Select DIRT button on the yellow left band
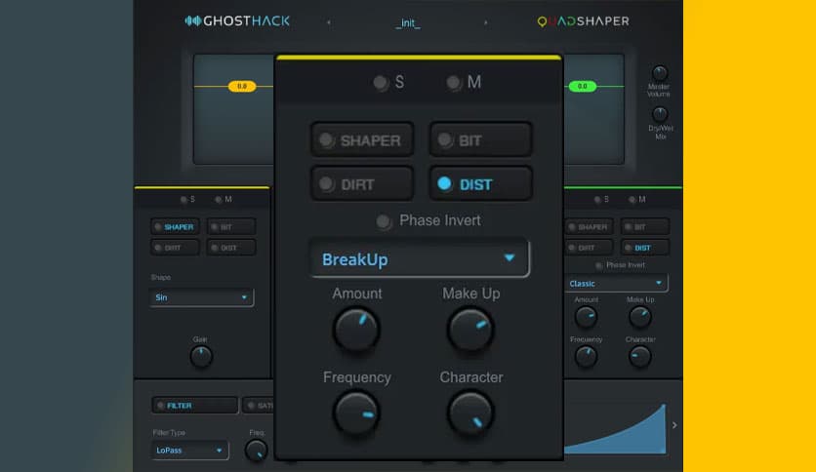 coord(175,248)
